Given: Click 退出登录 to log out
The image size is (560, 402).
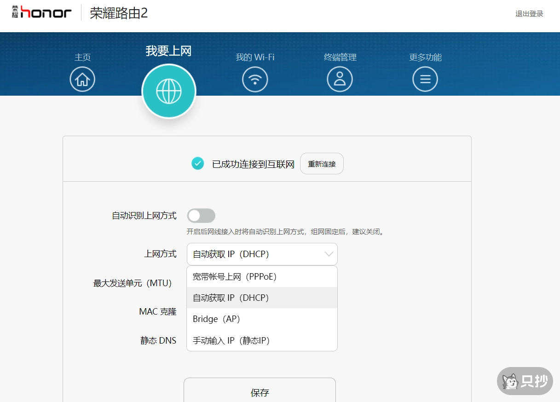Looking at the screenshot, I should point(529,14).
